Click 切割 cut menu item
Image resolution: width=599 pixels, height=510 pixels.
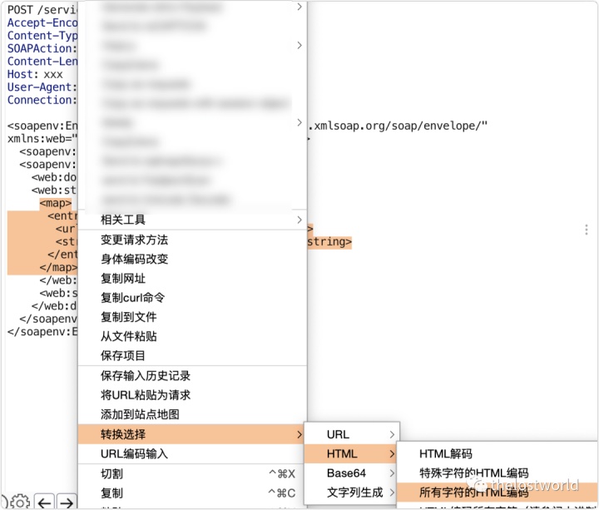tap(192, 474)
